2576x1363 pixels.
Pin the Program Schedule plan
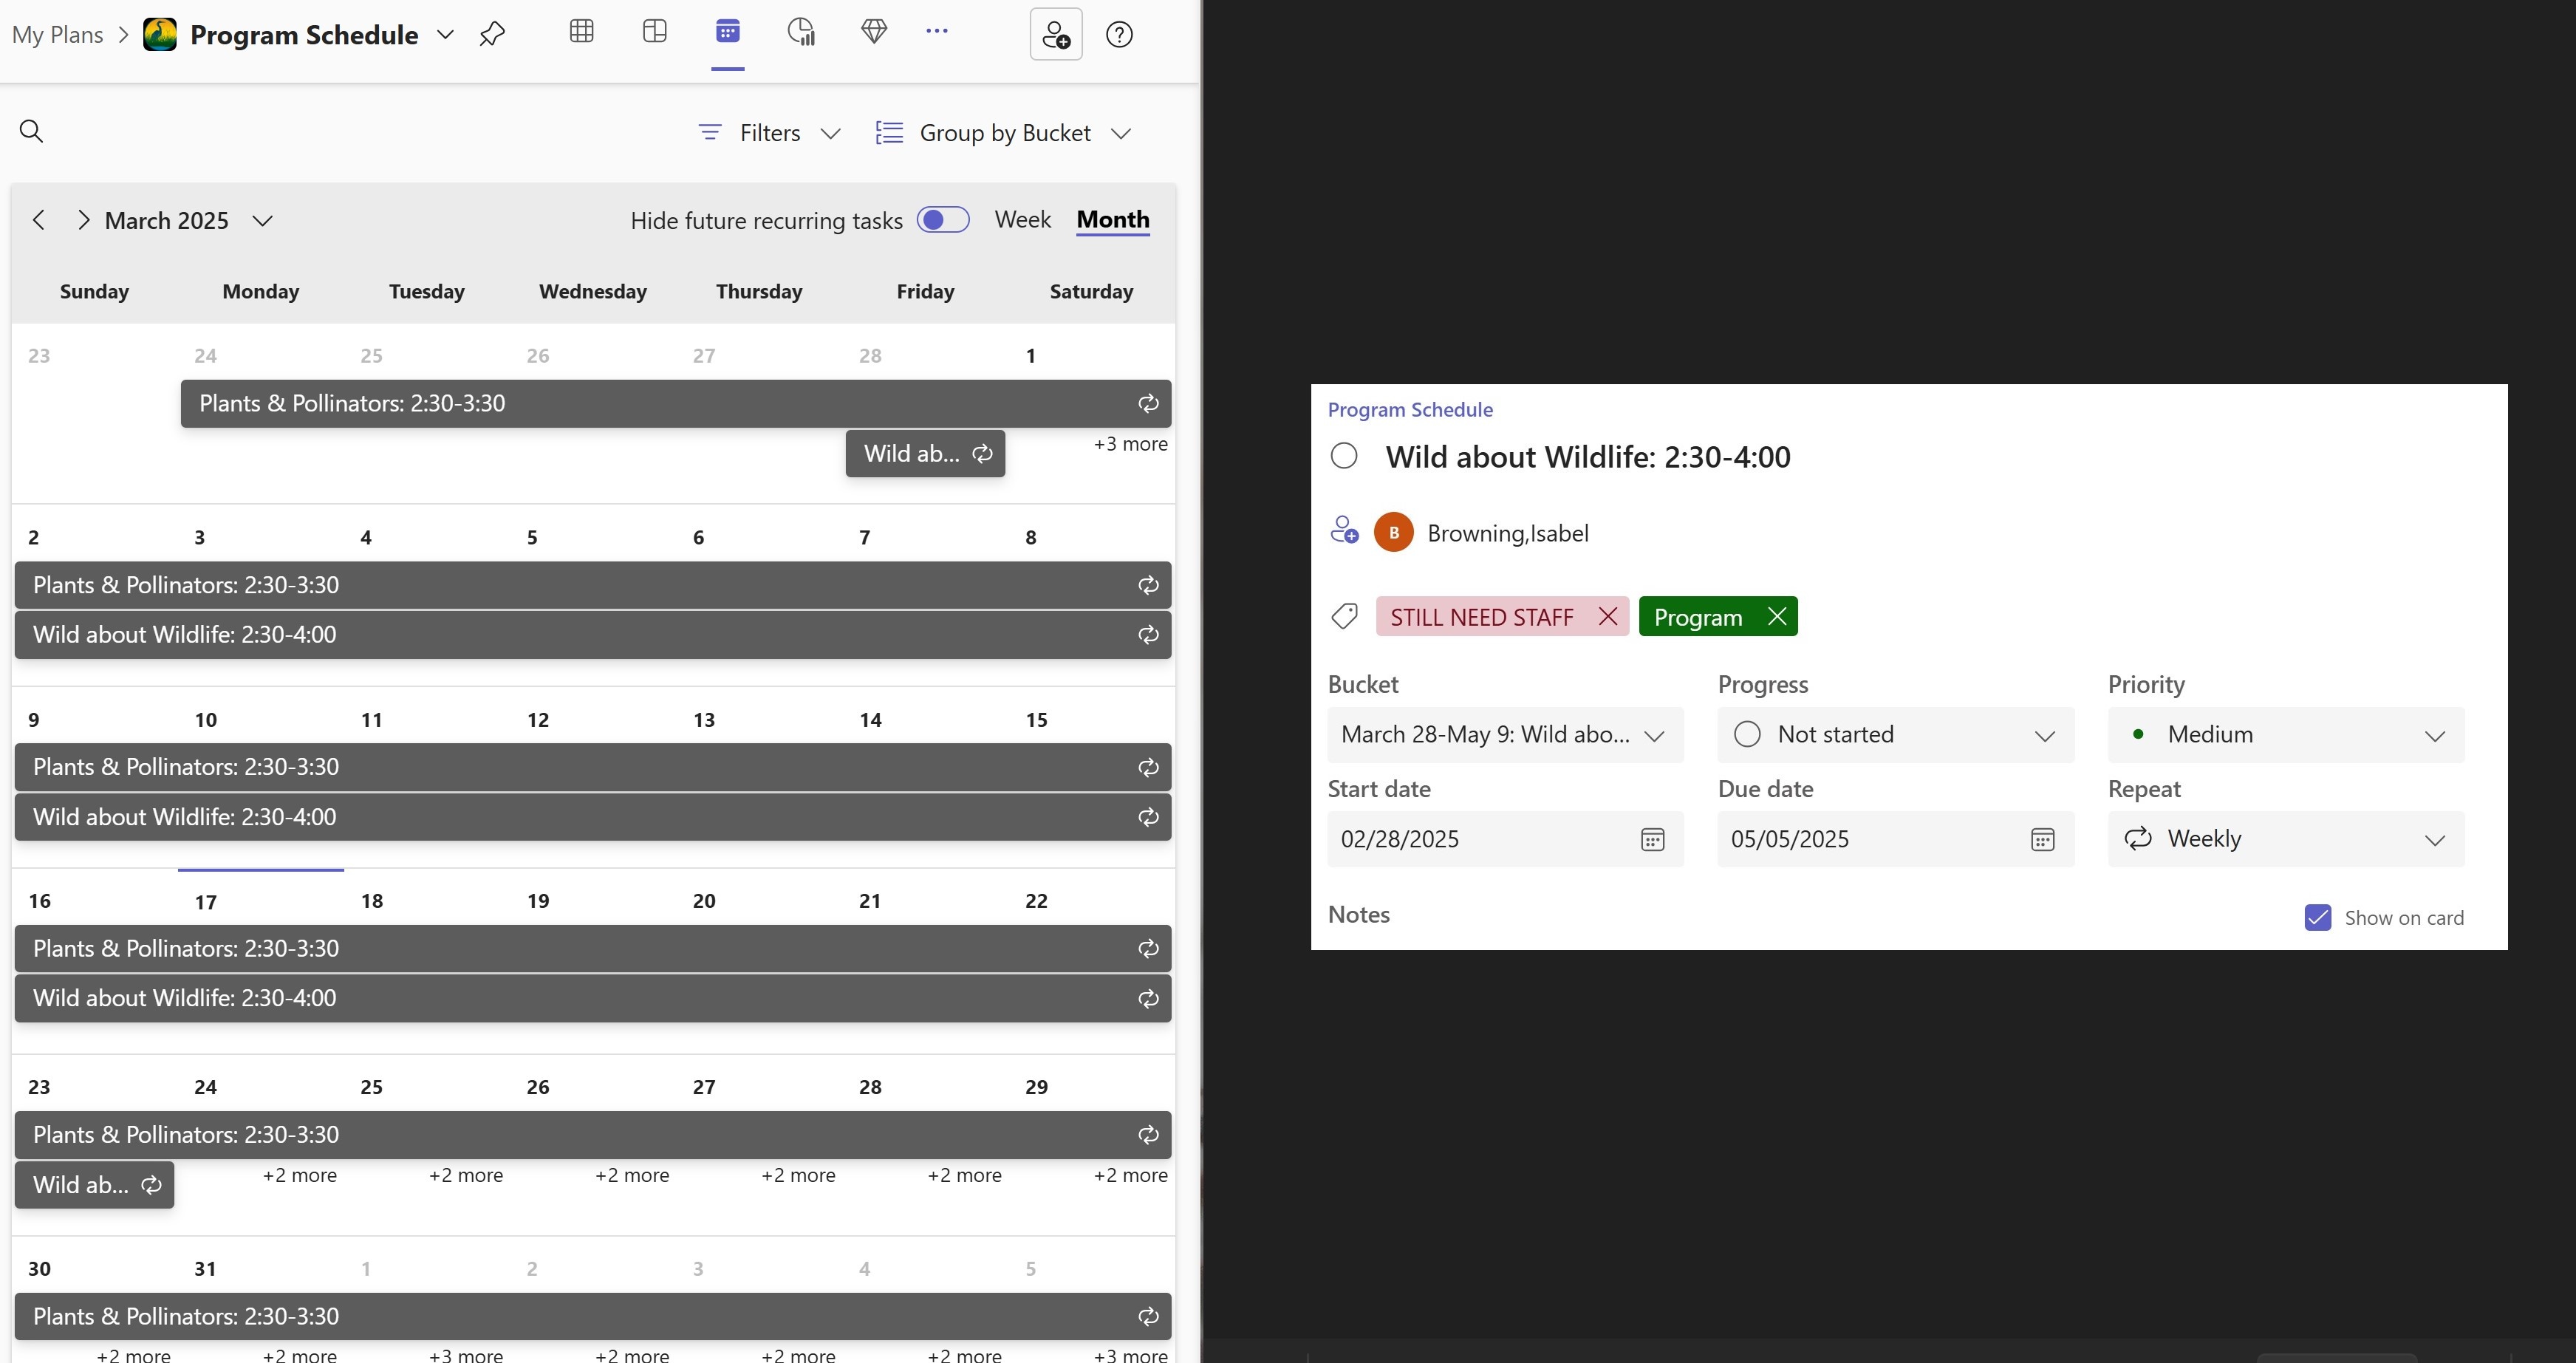pos(492,34)
